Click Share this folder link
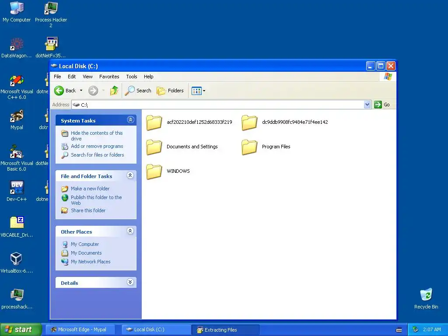Screen dimensions: 448x336 pyautogui.click(x=88, y=210)
